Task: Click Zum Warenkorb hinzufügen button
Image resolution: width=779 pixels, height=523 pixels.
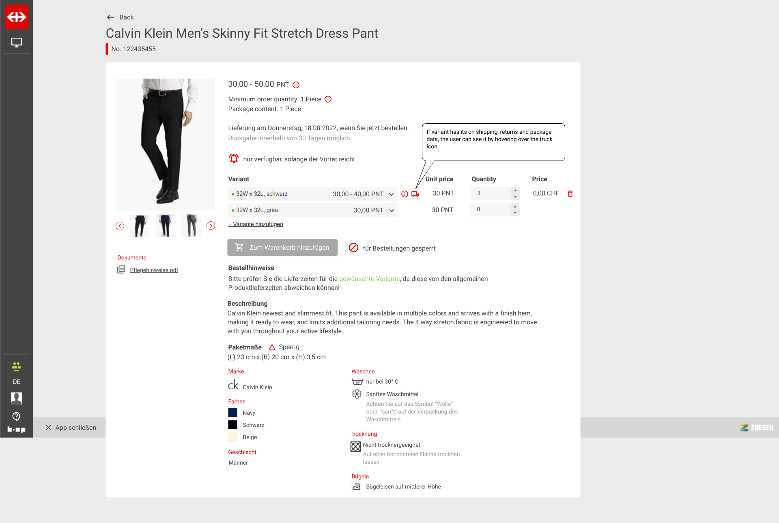Action: point(282,248)
